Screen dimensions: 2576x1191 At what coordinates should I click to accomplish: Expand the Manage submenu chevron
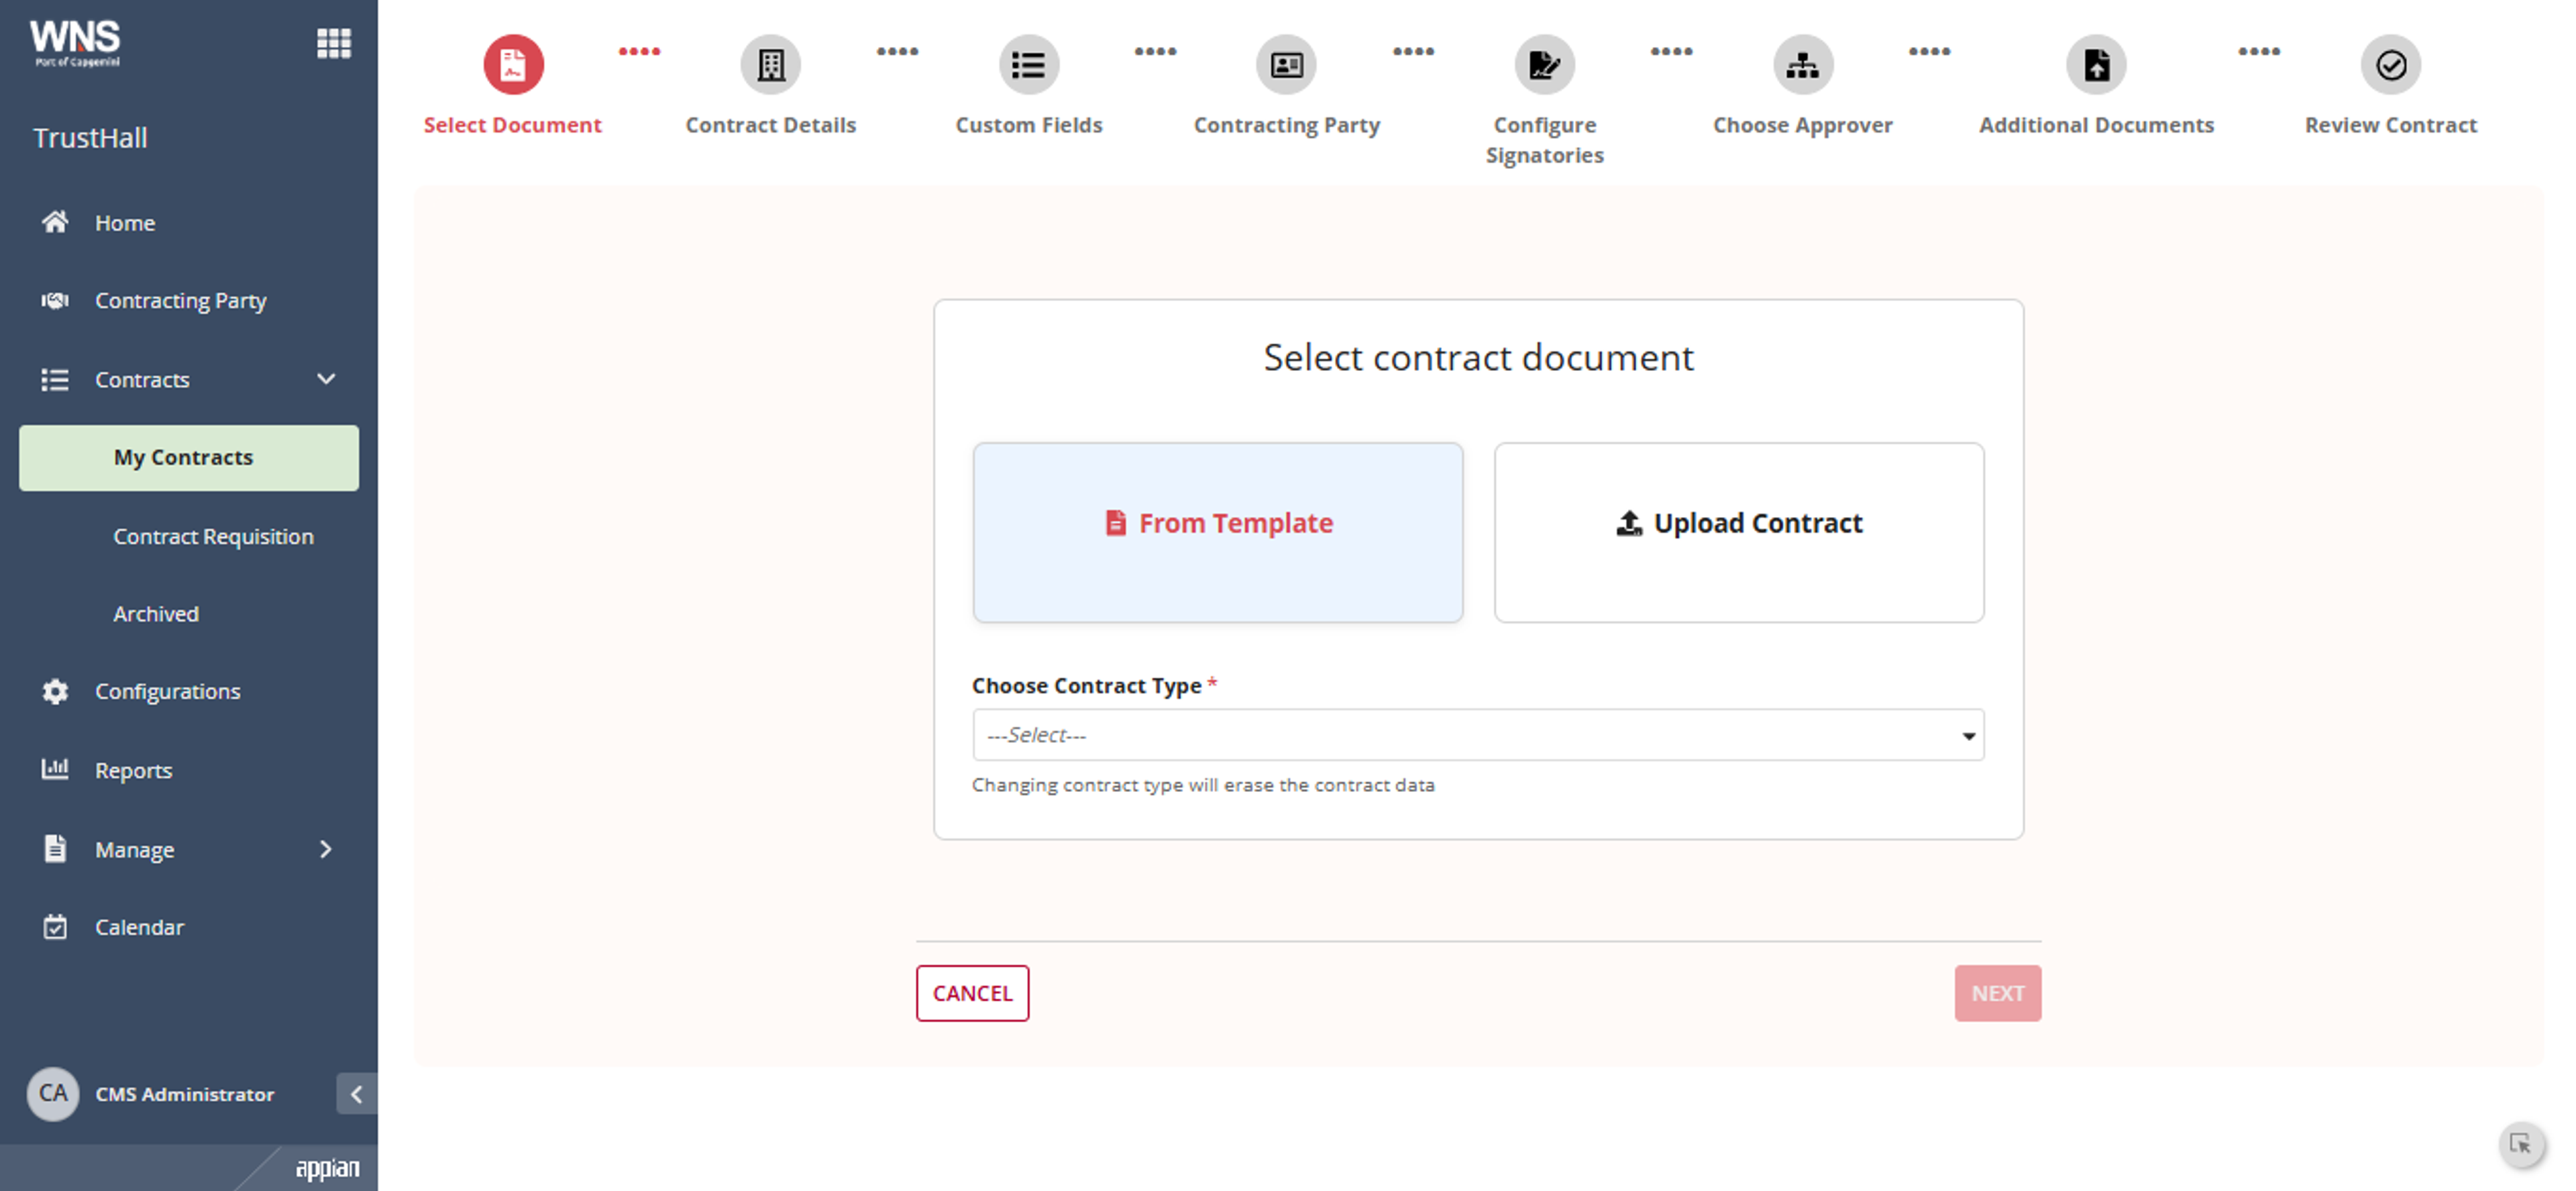[326, 849]
